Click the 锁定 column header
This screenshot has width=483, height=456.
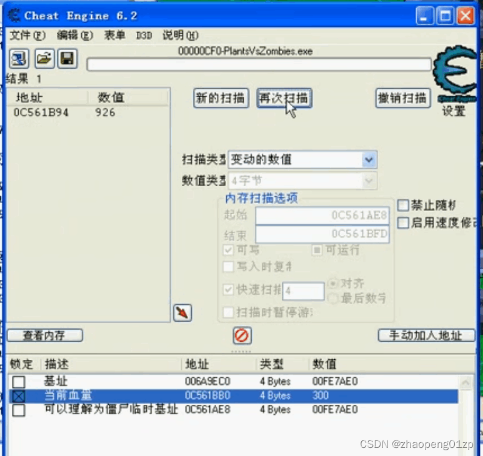21,364
